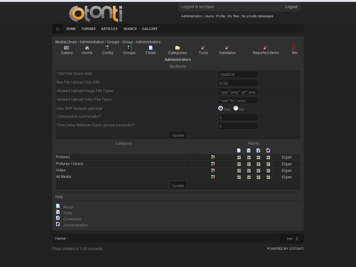This screenshot has height=267, width=356.
Task: Open the MediaLibrary Gallery icon
Action: pyautogui.click(x=66, y=48)
